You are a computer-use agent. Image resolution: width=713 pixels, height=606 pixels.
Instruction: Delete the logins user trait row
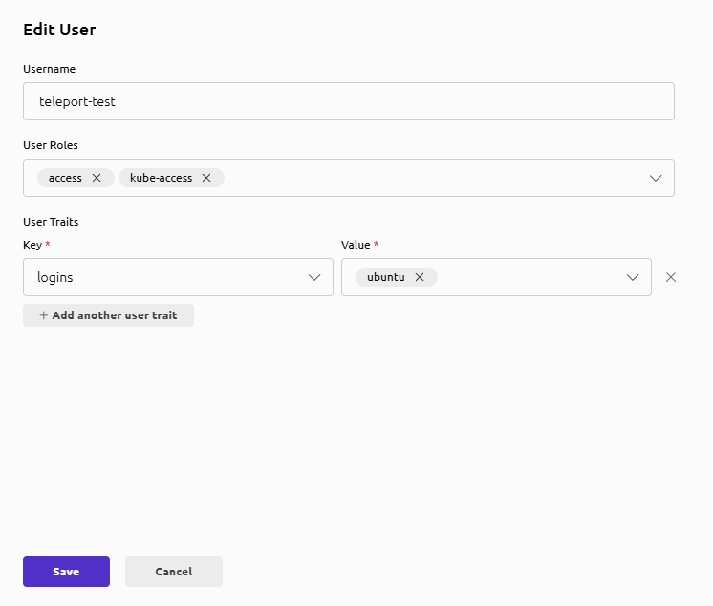click(x=671, y=277)
